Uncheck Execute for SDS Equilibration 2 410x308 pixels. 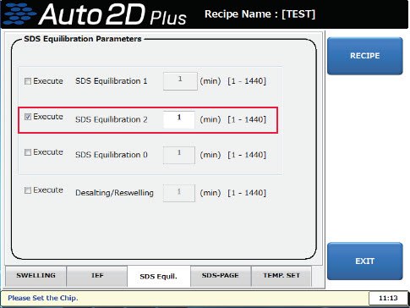(x=28, y=117)
